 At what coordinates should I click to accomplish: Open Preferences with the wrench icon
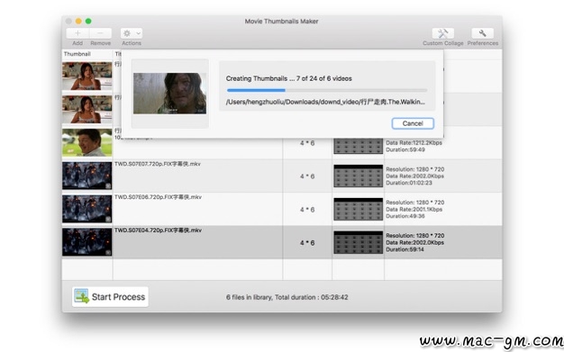482,33
